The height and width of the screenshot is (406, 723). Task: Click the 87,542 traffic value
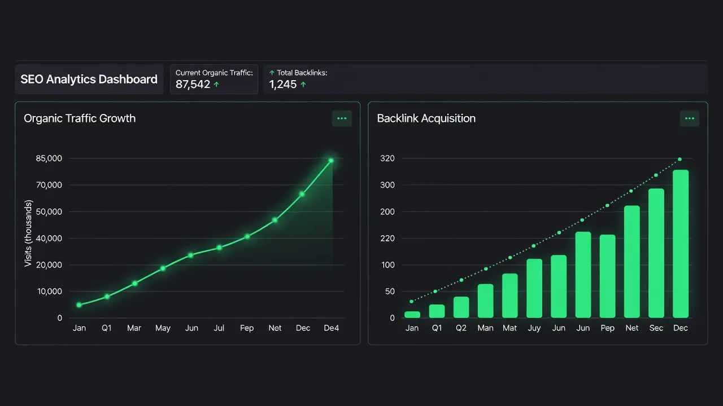pos(193,85)
